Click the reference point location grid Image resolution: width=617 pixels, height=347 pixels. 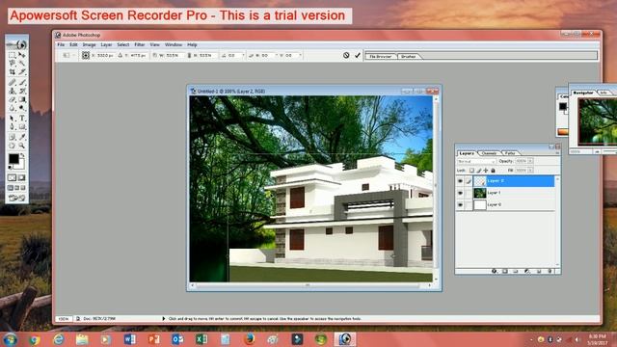(86, 56)
